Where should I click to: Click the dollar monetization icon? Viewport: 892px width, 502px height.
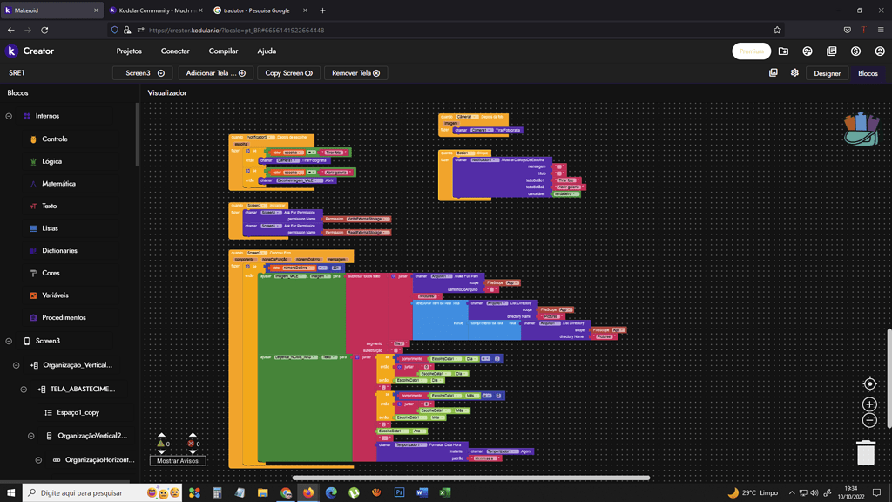[855, 51]
